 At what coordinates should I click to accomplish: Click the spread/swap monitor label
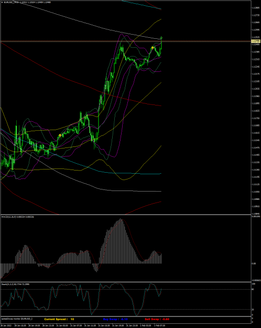pos(17,319)
